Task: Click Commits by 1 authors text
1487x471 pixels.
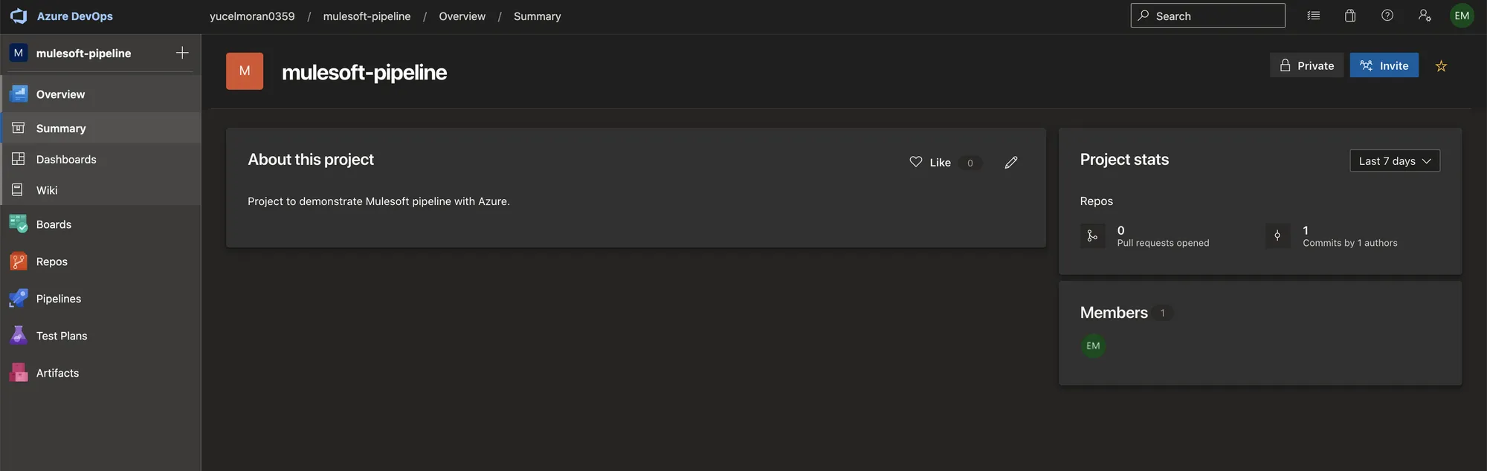Action: pos(1350,243)
